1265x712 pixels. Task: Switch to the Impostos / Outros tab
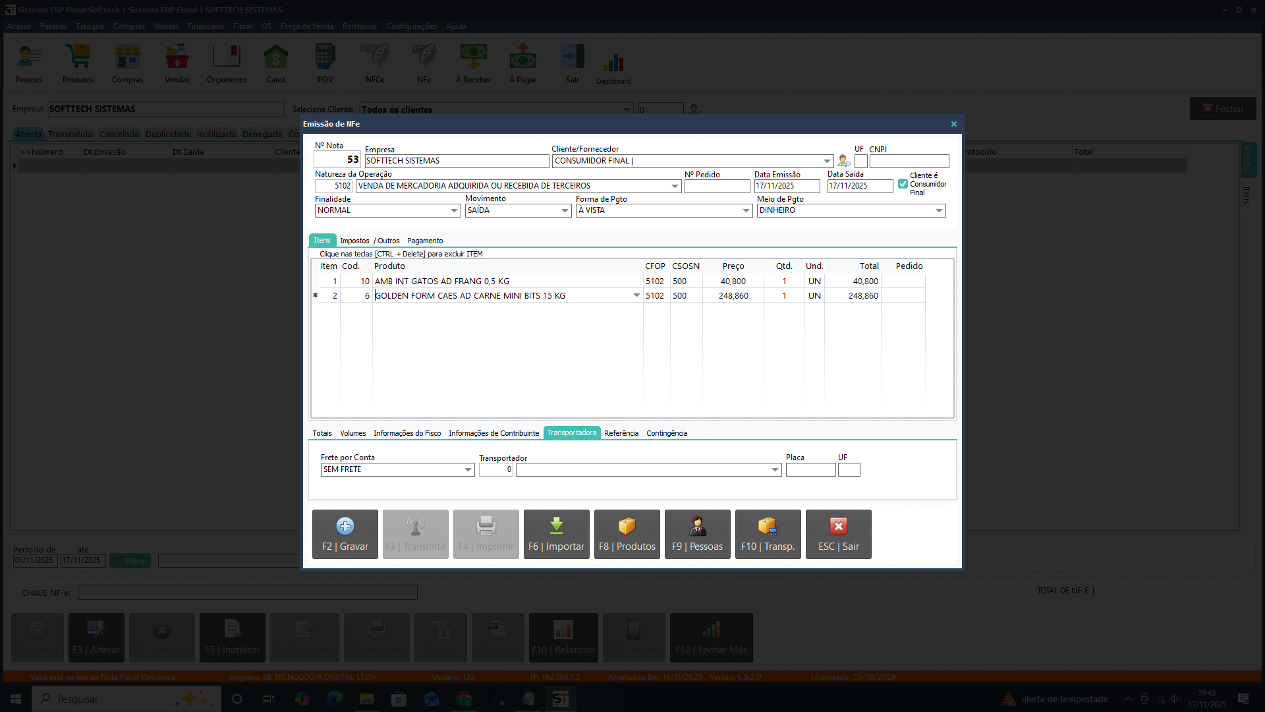pos(370,241)
